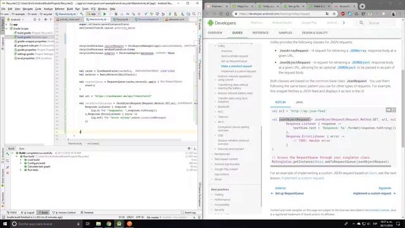Open Build panel settings gear
405x228 pixels.
pos(189,148)
